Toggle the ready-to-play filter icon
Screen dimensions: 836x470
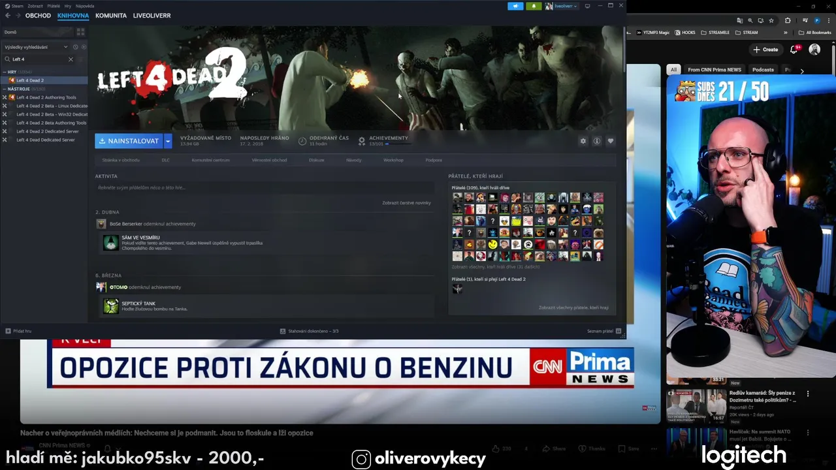click(x=84, y=47)
